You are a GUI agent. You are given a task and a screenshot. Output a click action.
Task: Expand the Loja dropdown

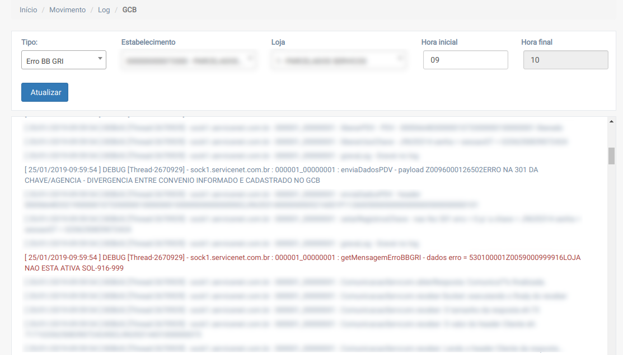pyautogui.click(x=339, y=60)
